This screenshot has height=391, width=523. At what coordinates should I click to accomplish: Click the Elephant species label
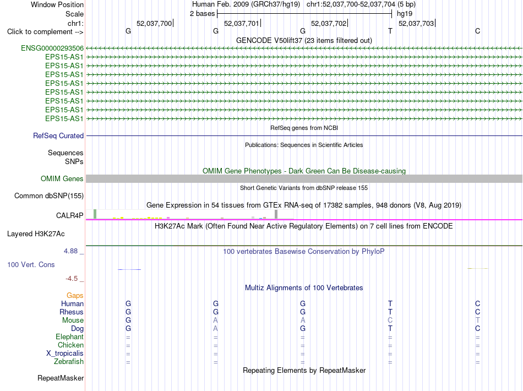click(x=69, y=336)
